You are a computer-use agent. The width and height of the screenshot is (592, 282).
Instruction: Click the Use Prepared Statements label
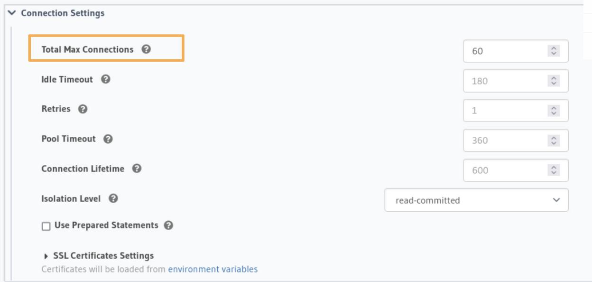106,225
